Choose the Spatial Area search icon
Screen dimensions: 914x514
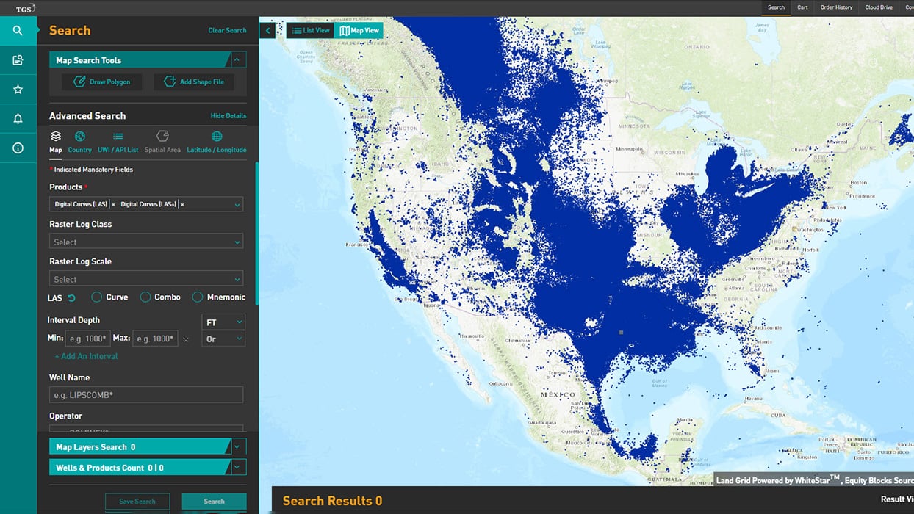162,137
